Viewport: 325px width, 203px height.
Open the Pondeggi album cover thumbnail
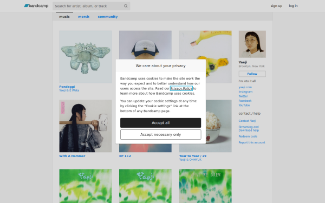[x=86, y=57]
